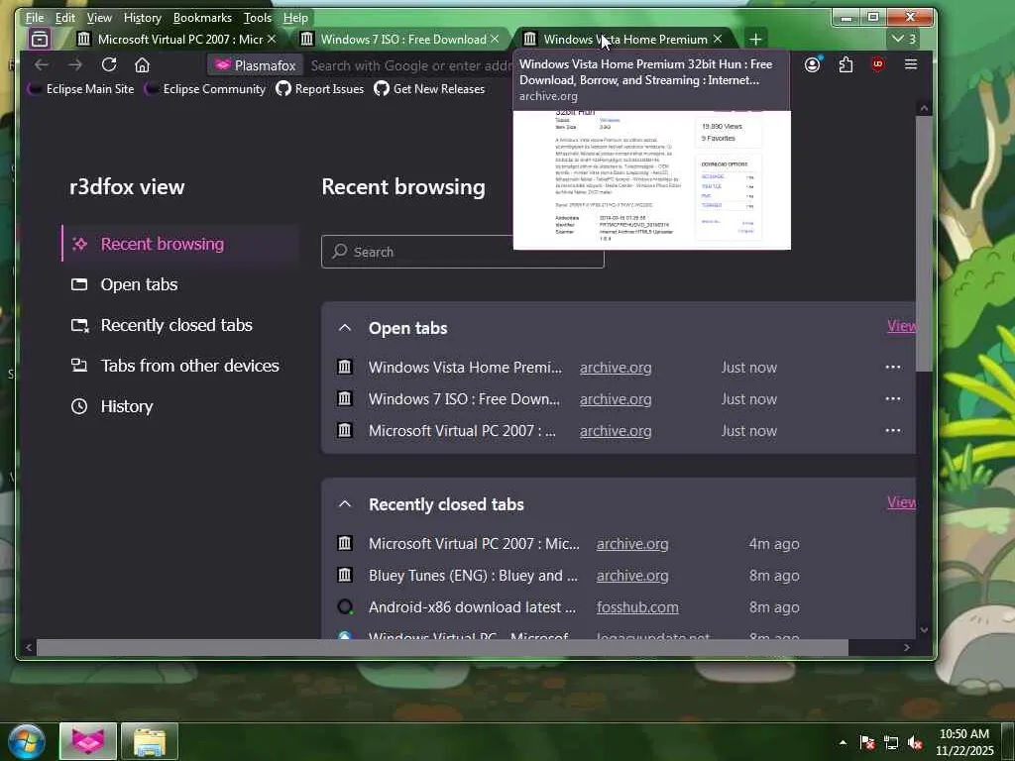Image resolution: width=1015 pixels, height=761 pixels.
Task: Open the Bookmarks menu
Action: tap(202, 18)
